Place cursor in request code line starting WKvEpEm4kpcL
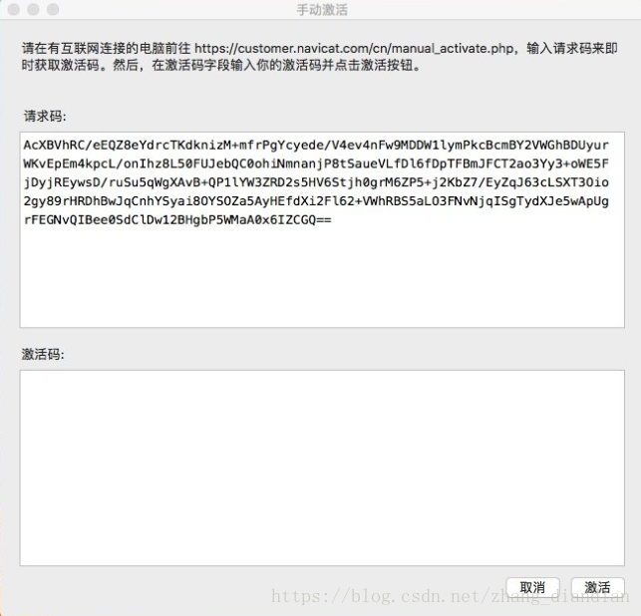Image resolution: width=641 pixels, height=616 pixels. coord(316,163)
